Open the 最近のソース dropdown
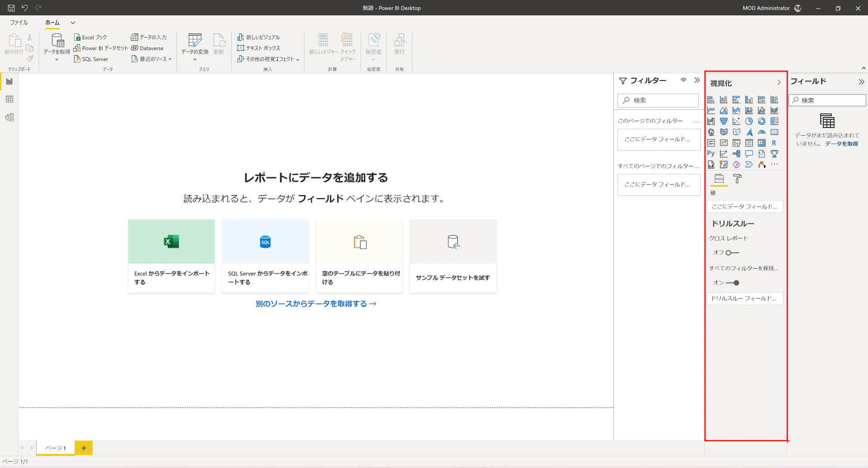Image resolution: width=868 pixels, height=468 pixels. 151,59
